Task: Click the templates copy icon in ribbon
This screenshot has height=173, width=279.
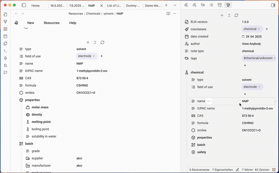Action: coord(5,43)
